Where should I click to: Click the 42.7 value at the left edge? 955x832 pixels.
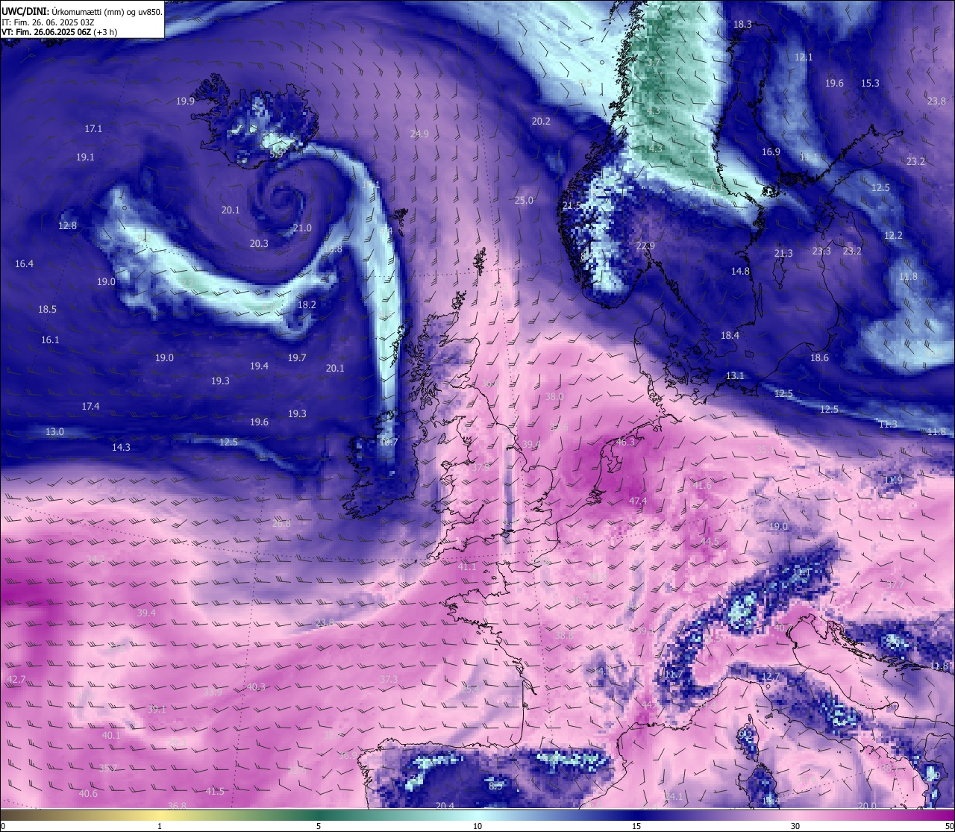click(x=16, y=680)
